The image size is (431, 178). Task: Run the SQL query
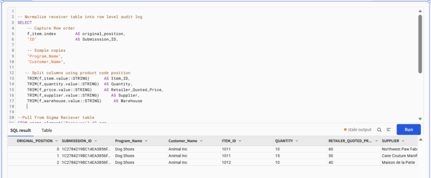point(408,130)
